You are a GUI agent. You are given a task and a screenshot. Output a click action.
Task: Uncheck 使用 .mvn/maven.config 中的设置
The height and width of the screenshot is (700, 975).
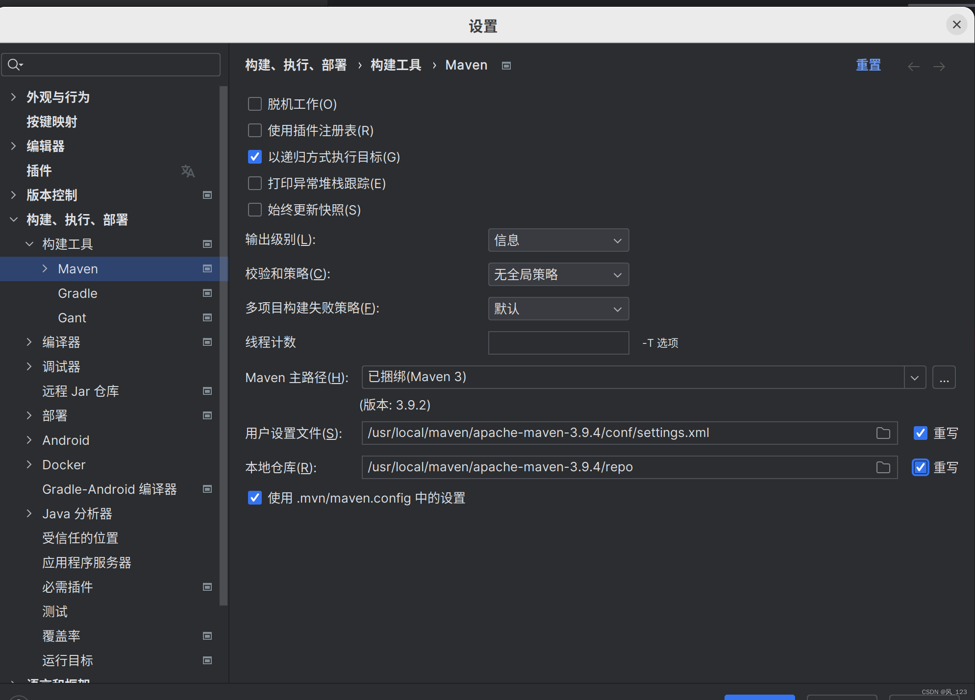(x=255, y=498)
